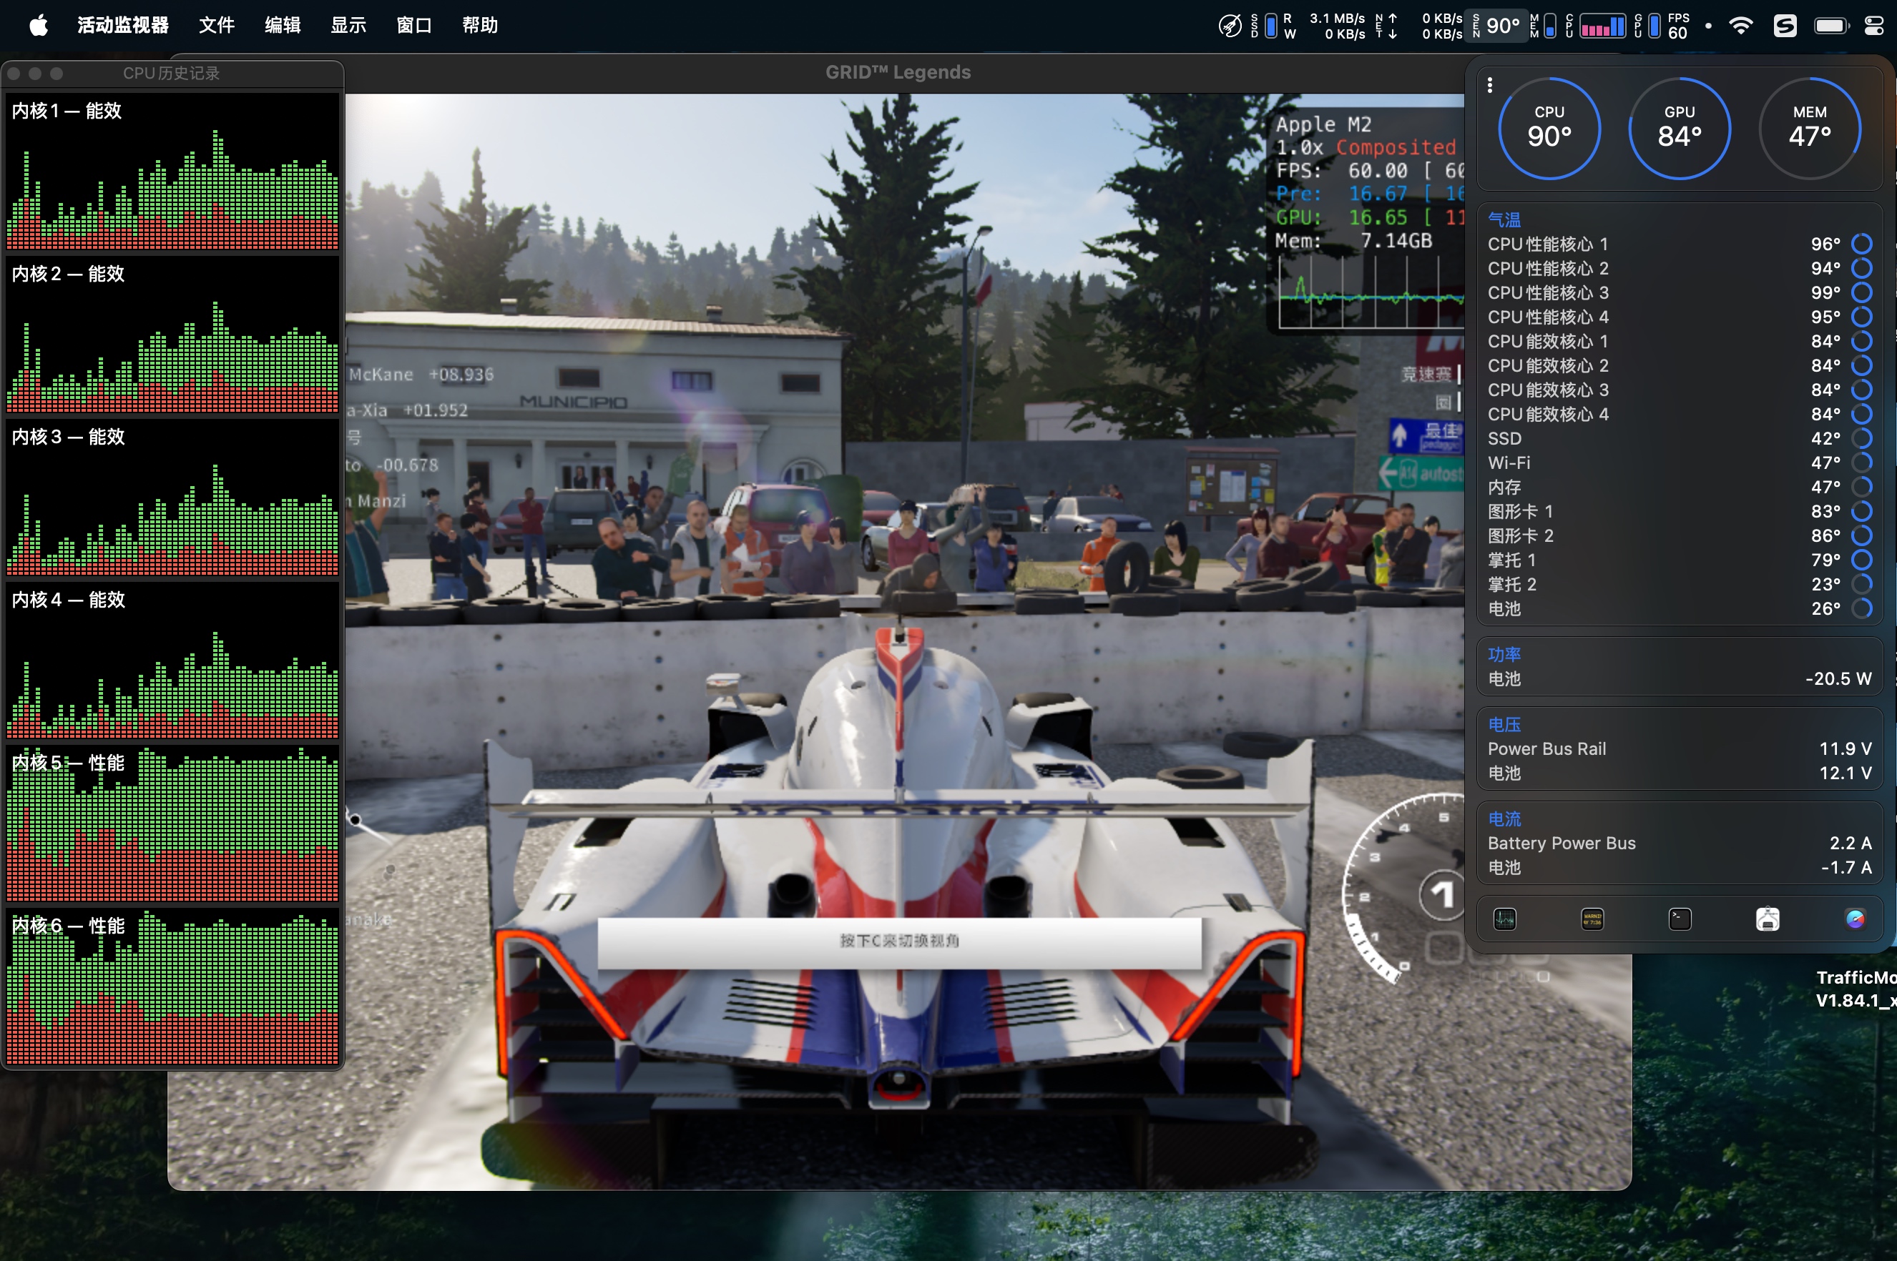Open the 窗口 menu

pyautogui.click(x=414, y=26)
